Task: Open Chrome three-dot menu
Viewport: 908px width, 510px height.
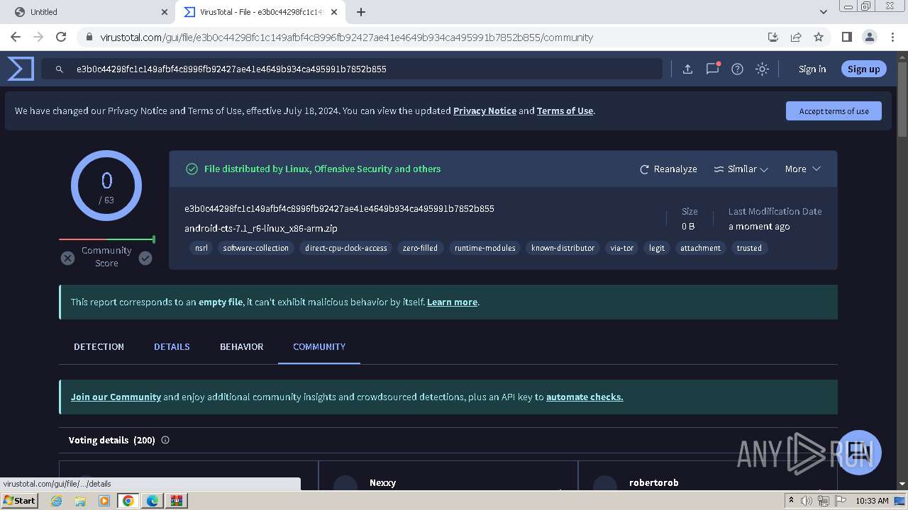Action: [892, 37]
